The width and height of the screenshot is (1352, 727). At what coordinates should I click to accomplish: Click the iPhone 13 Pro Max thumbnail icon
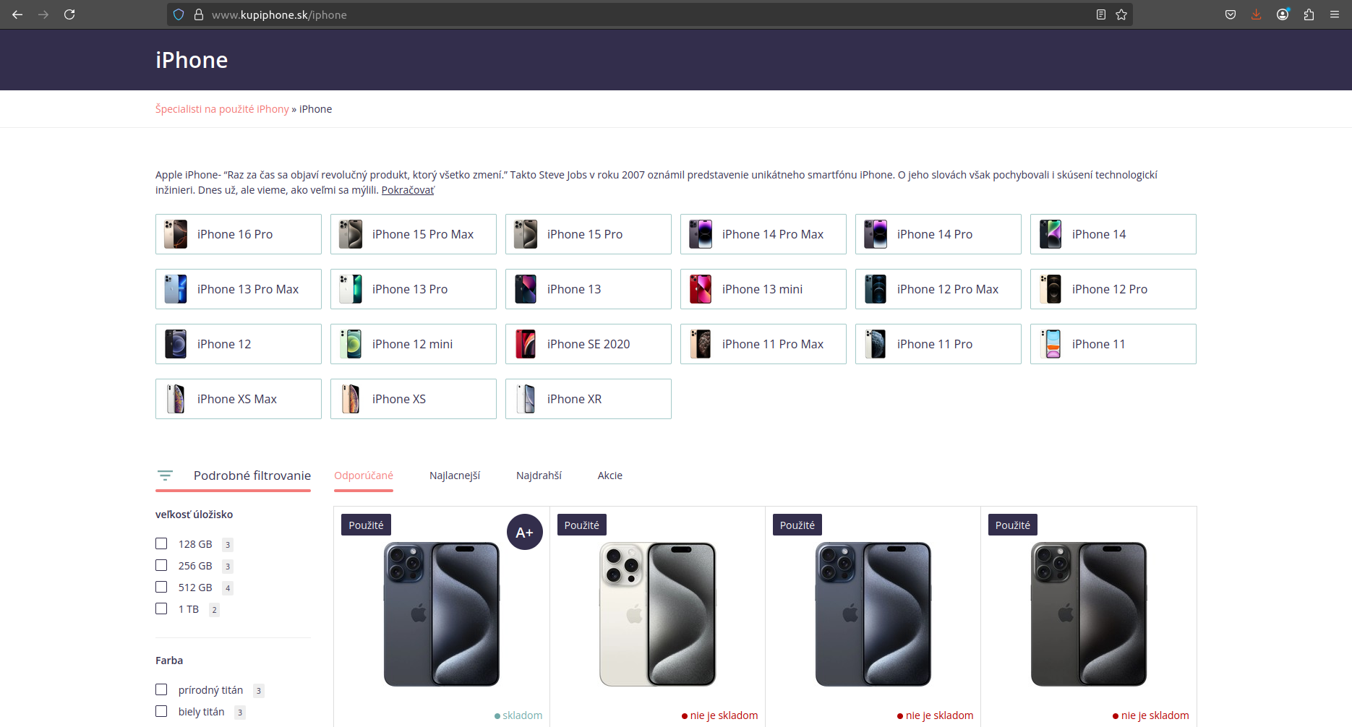(x=176, y=289)
